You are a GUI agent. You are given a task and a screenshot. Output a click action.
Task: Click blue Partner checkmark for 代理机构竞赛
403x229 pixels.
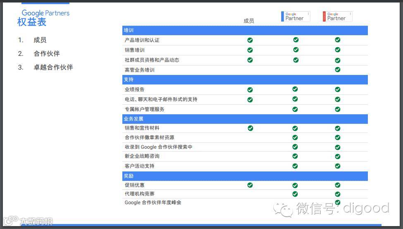pyautogui.click(x=295, y=194)
